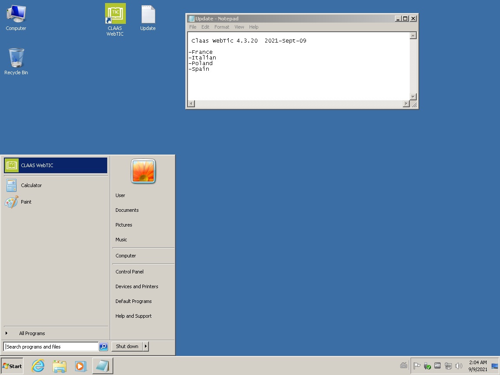Open the Format menu in Notepad
This screenshot has width=500, height=375.
[222, 27]
